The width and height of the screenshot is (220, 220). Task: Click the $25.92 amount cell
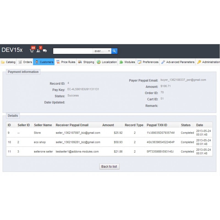click(118, 133)
